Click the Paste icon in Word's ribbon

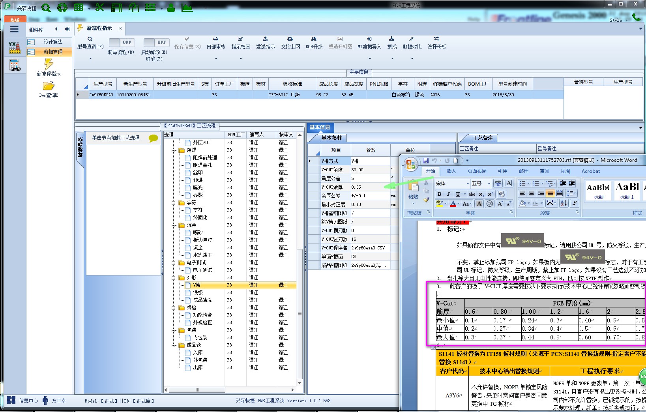[413, 186]
